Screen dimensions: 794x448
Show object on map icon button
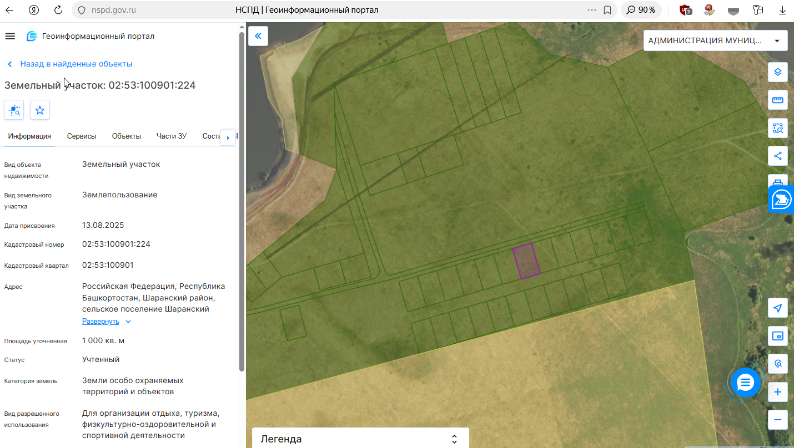(x=14, y=110)
